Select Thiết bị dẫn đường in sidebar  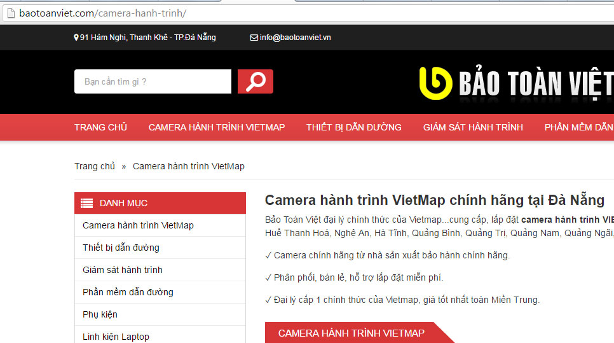click(x=160, y=248)
